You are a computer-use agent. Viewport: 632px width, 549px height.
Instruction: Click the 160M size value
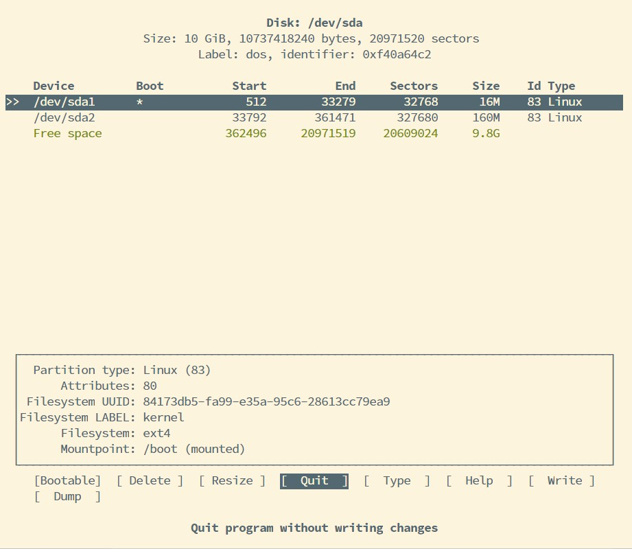486,118
